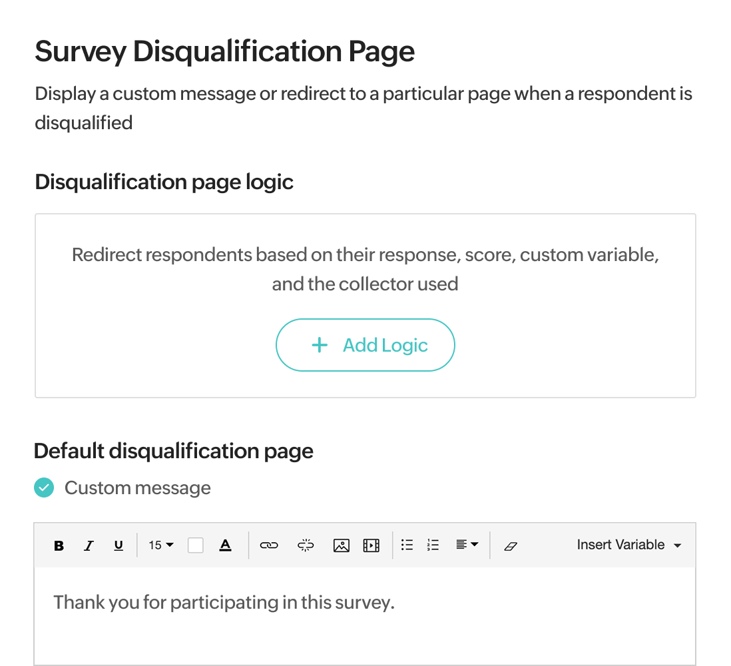
Task: Insert an image into the disqualification message
Action: click(x=341, y=545)
